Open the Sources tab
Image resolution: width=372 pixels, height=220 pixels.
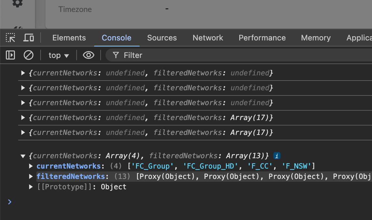162,38
